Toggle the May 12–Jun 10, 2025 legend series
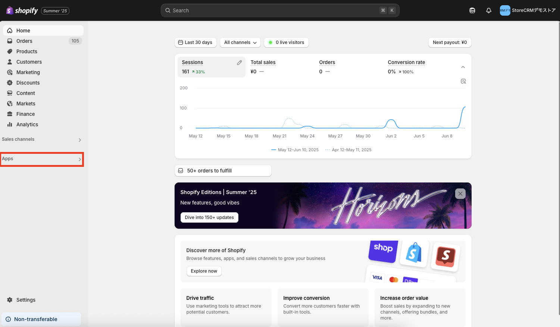The width and height of the screenshot is (560, 327). pyautogui.click(x=295, y=150)
